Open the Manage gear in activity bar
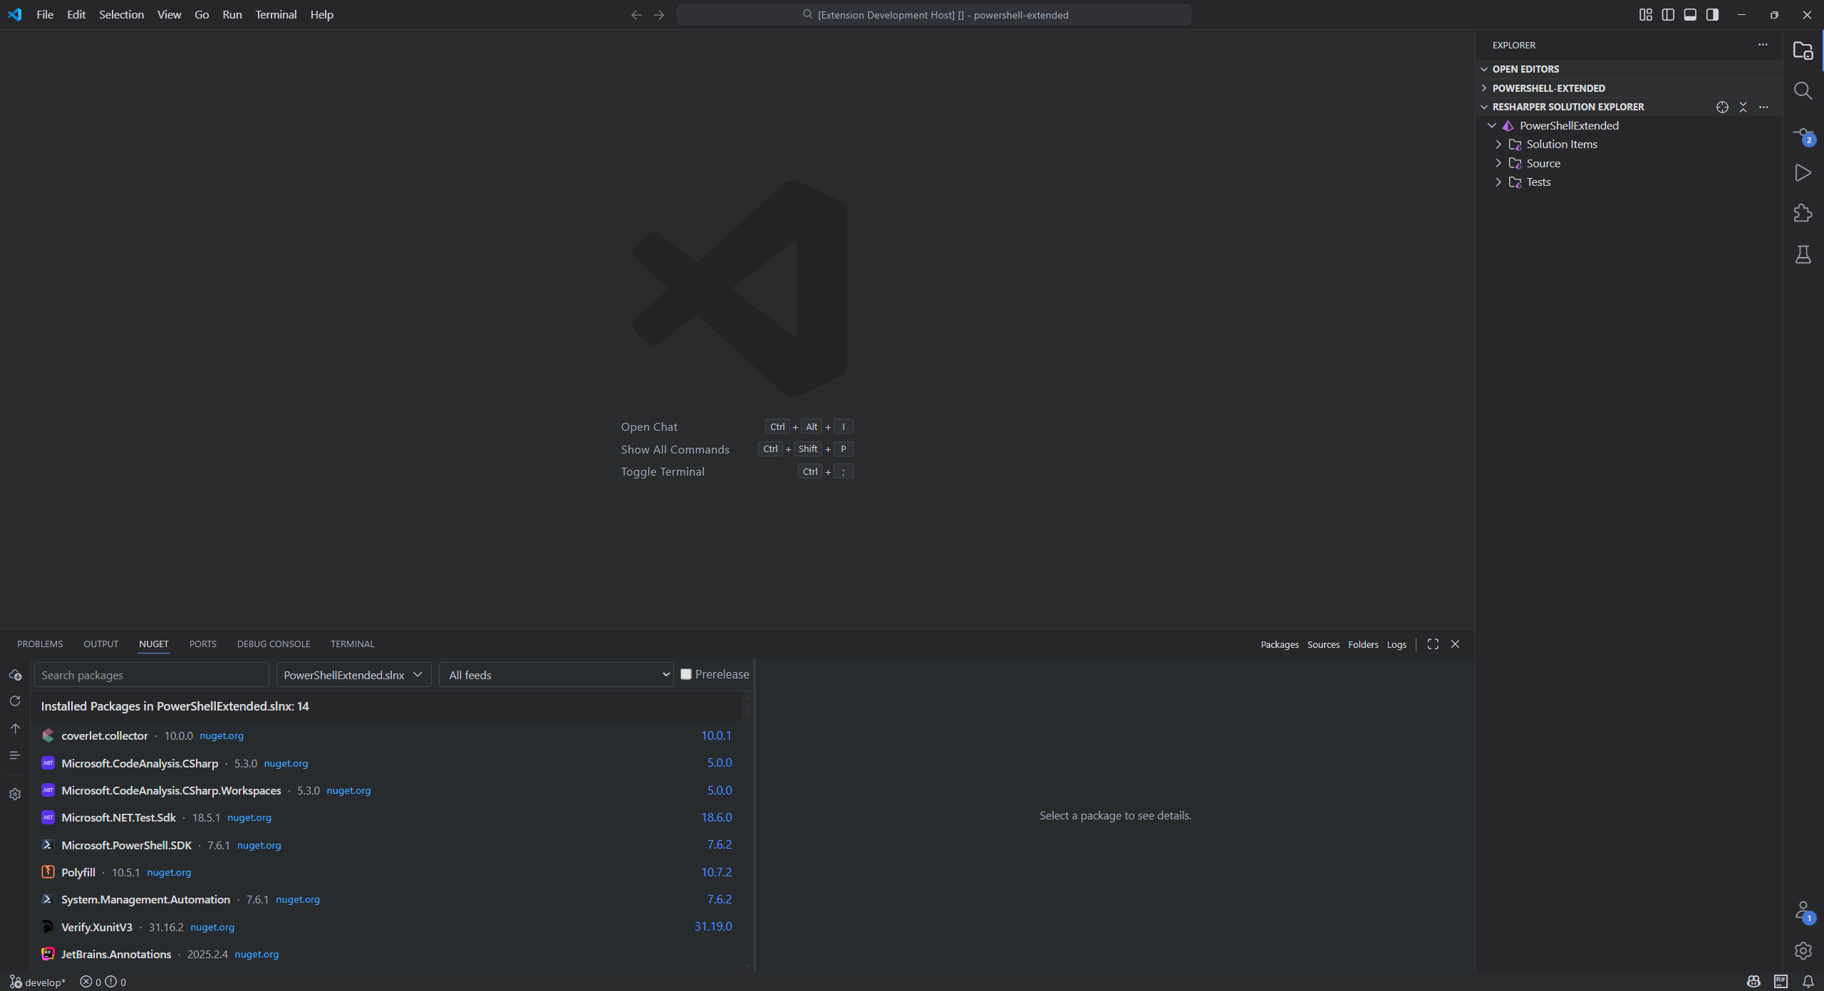Screen dimensions: 1824x991 1803,950
